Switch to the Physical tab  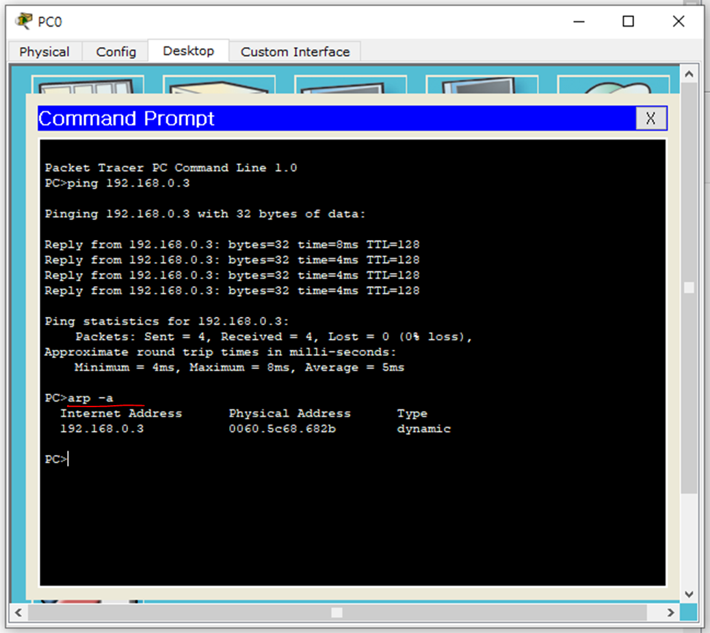(x=44, y=51)
